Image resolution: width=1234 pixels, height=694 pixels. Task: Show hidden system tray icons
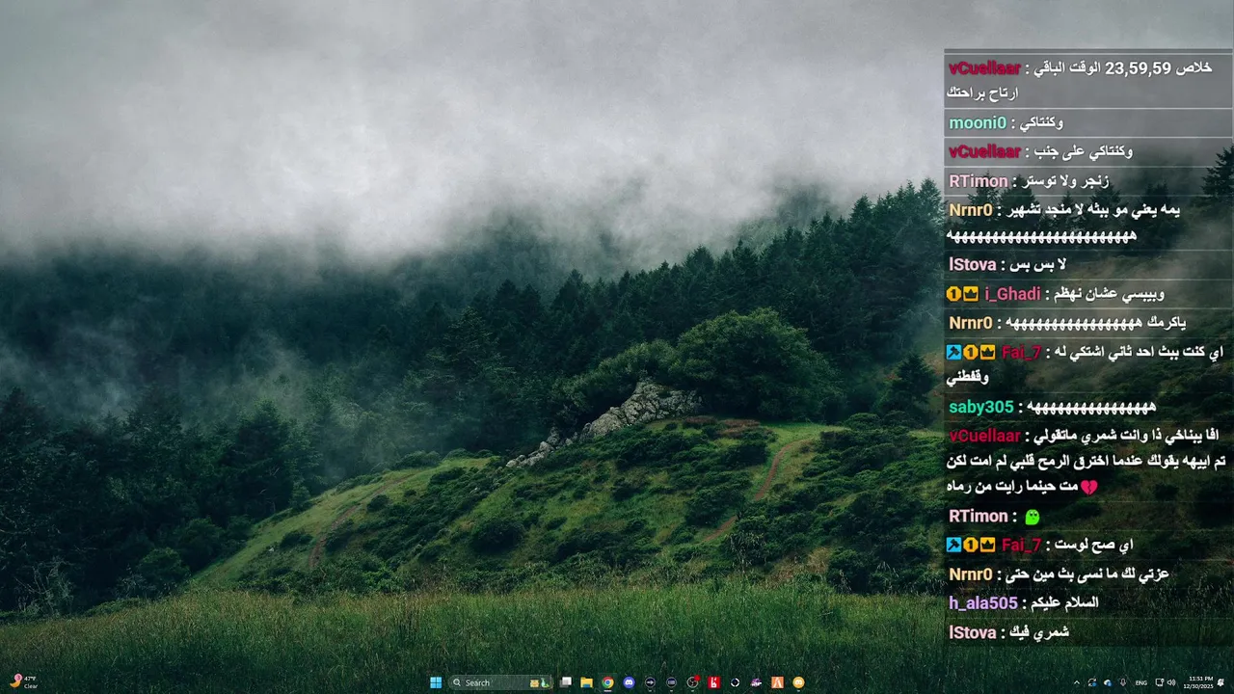pyautogui.click(x=1077, y=682)
